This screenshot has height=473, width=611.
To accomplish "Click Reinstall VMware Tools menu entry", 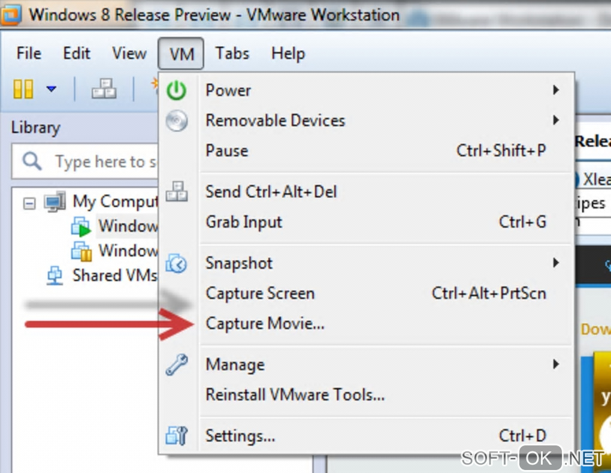I will pos(295,395).
